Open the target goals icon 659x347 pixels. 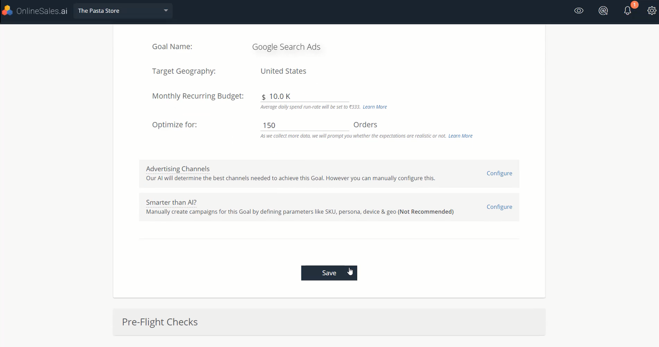pyautogui.click(x=603, y=11)
